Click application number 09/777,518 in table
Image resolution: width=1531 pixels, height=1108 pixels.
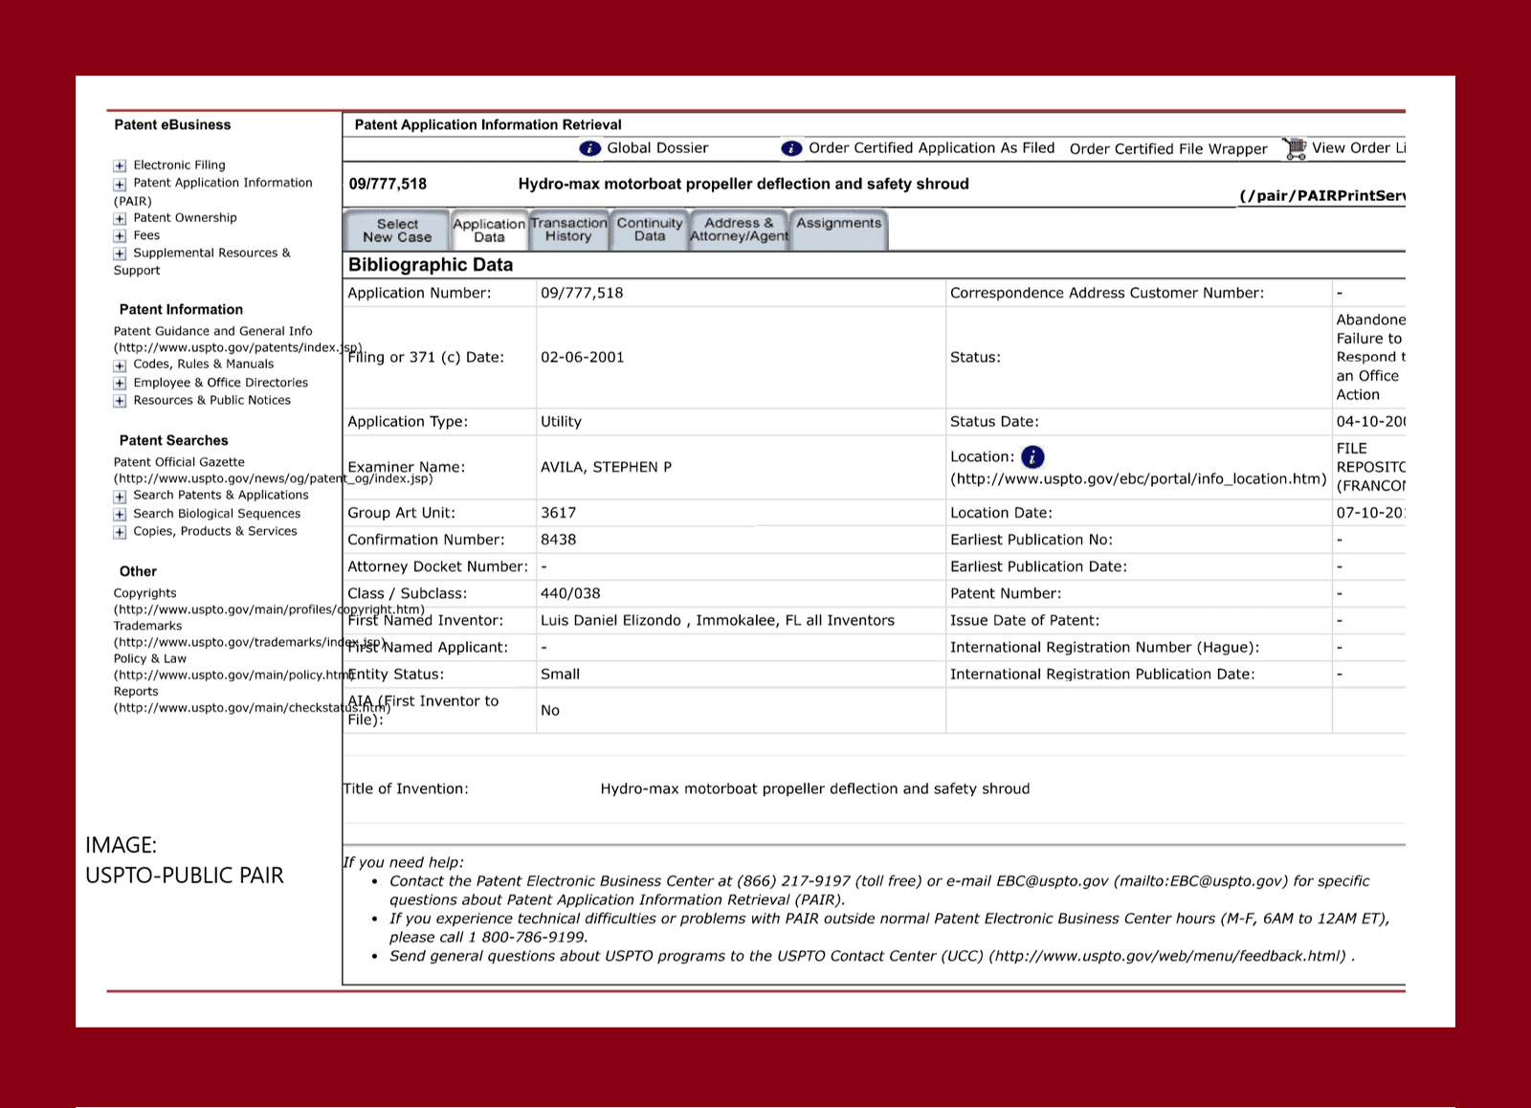[582, 293]
